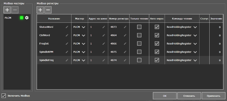Edit the StatusWord name with pencil icon

67,27
